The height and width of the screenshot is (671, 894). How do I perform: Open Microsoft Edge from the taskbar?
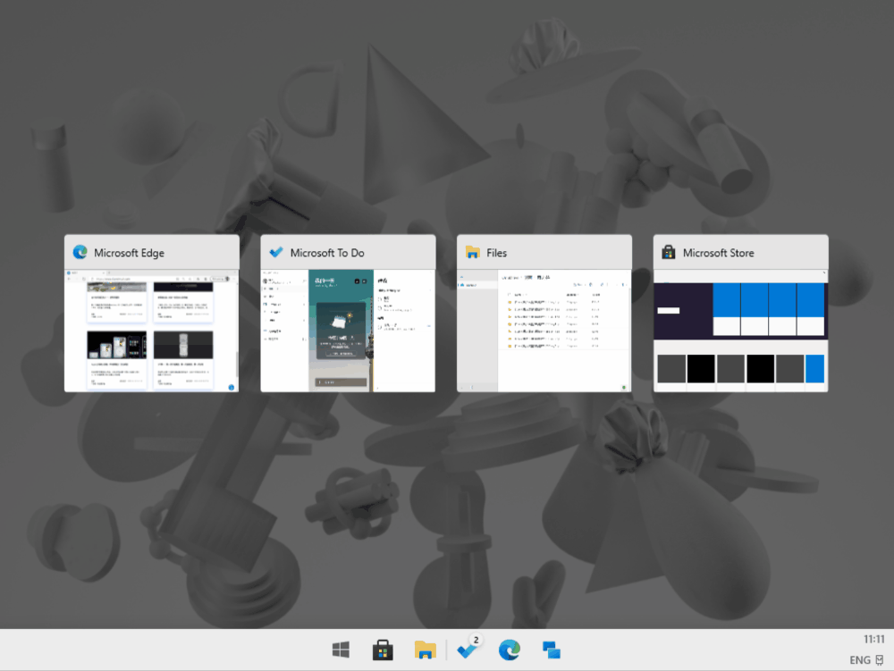pos(510,650)
